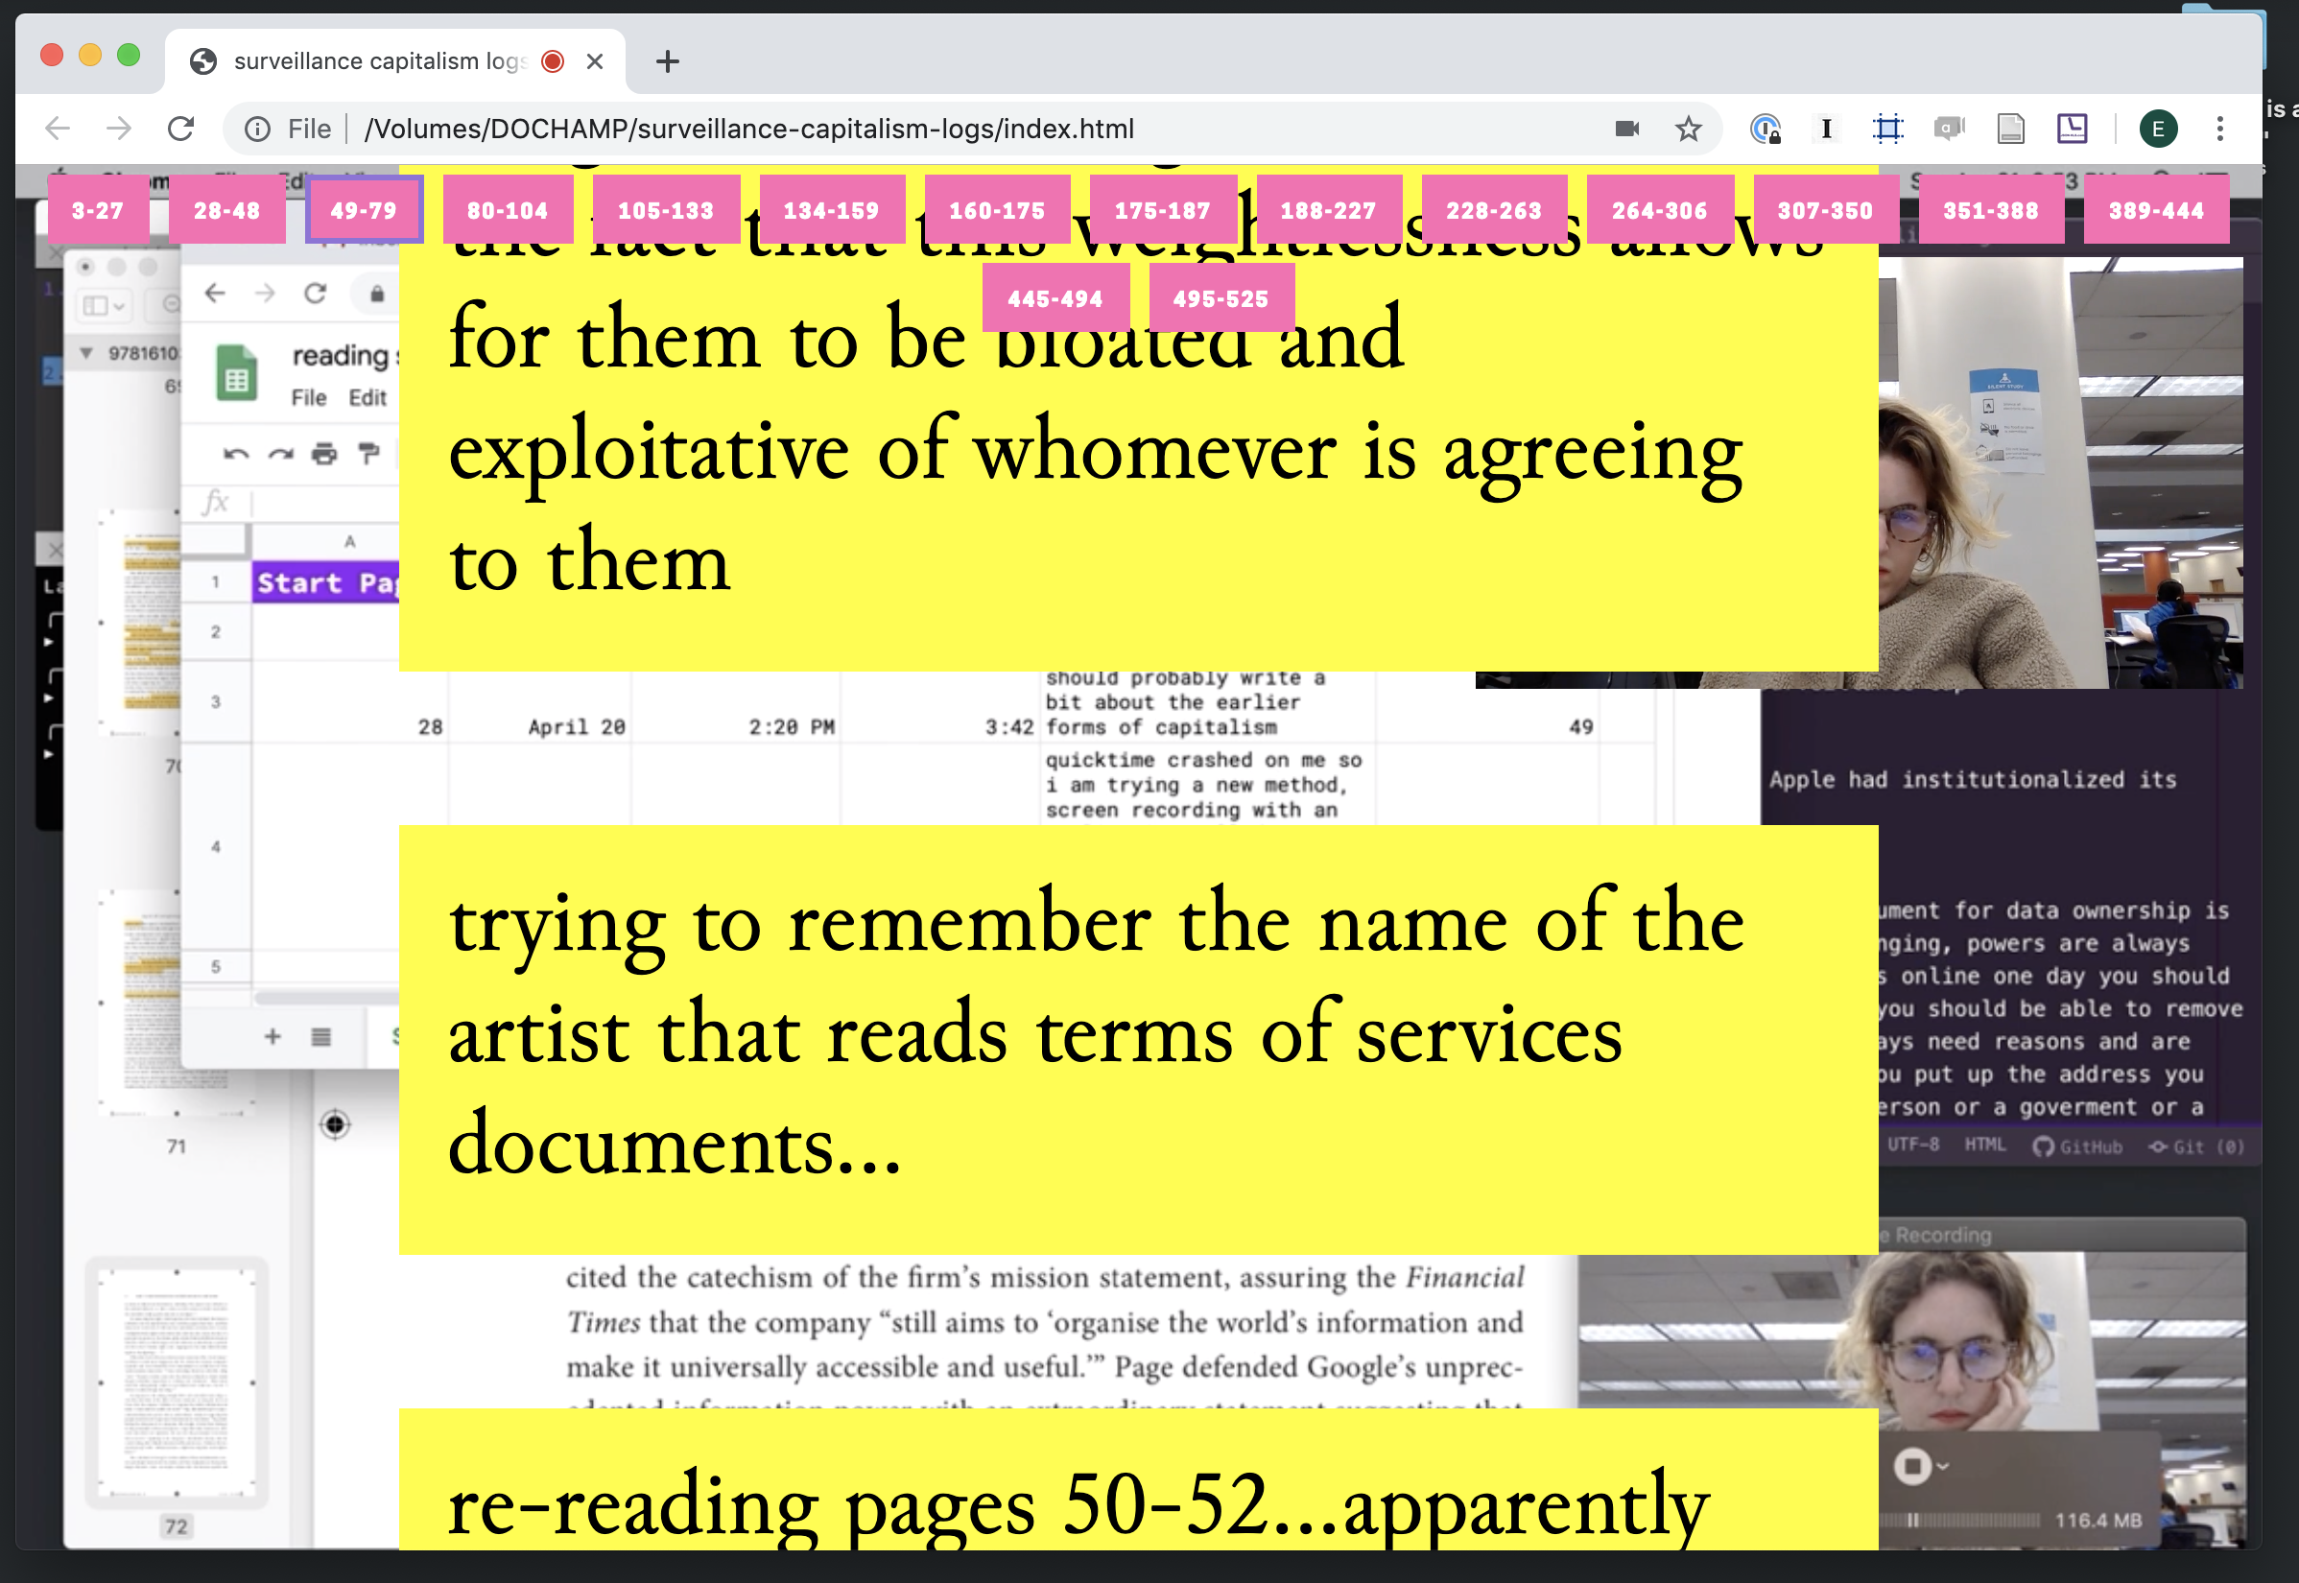
Task: Open the 264-306 page section
Action: pyautogui.click(x=1658, y=210)
